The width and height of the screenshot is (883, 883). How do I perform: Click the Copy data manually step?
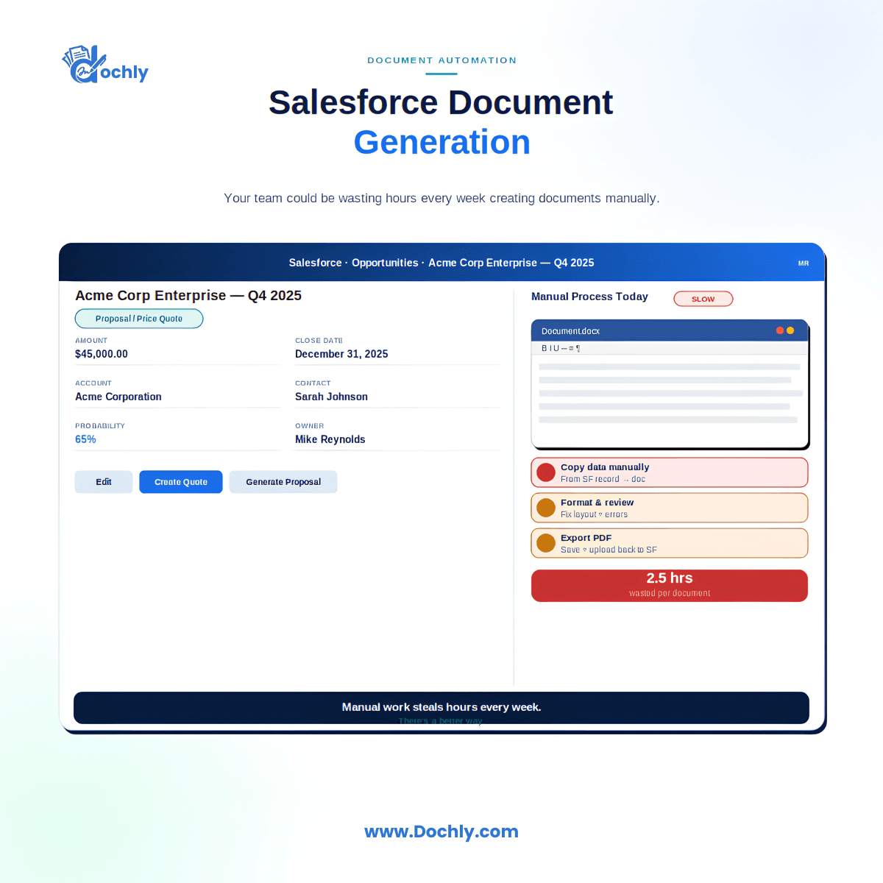point(670,472)
